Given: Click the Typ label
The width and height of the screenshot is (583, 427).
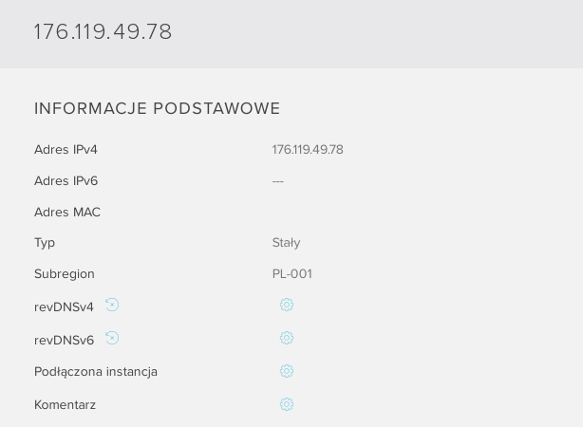Looking at the screenshot, I should point(45,243).
